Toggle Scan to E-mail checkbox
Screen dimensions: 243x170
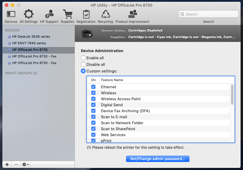[93, 117]
